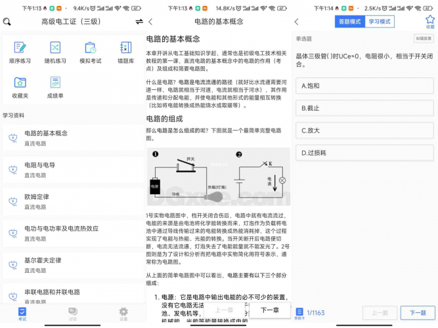Open 基尔霍夫定律 study material

(73, 265)
